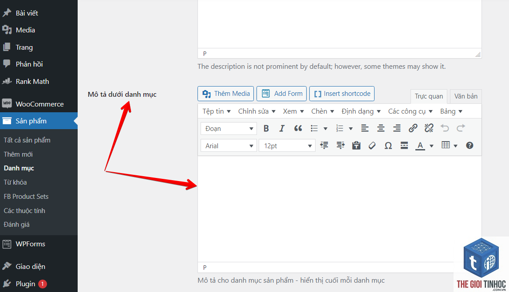
Task: Increase indent of paragraph
Action: pos(340,146)
